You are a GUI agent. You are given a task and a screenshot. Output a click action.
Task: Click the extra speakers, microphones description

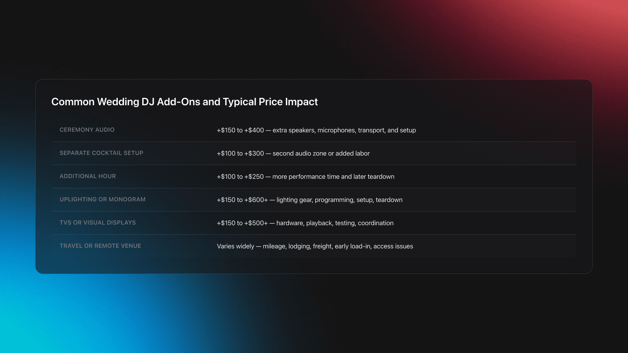[344, 130]
